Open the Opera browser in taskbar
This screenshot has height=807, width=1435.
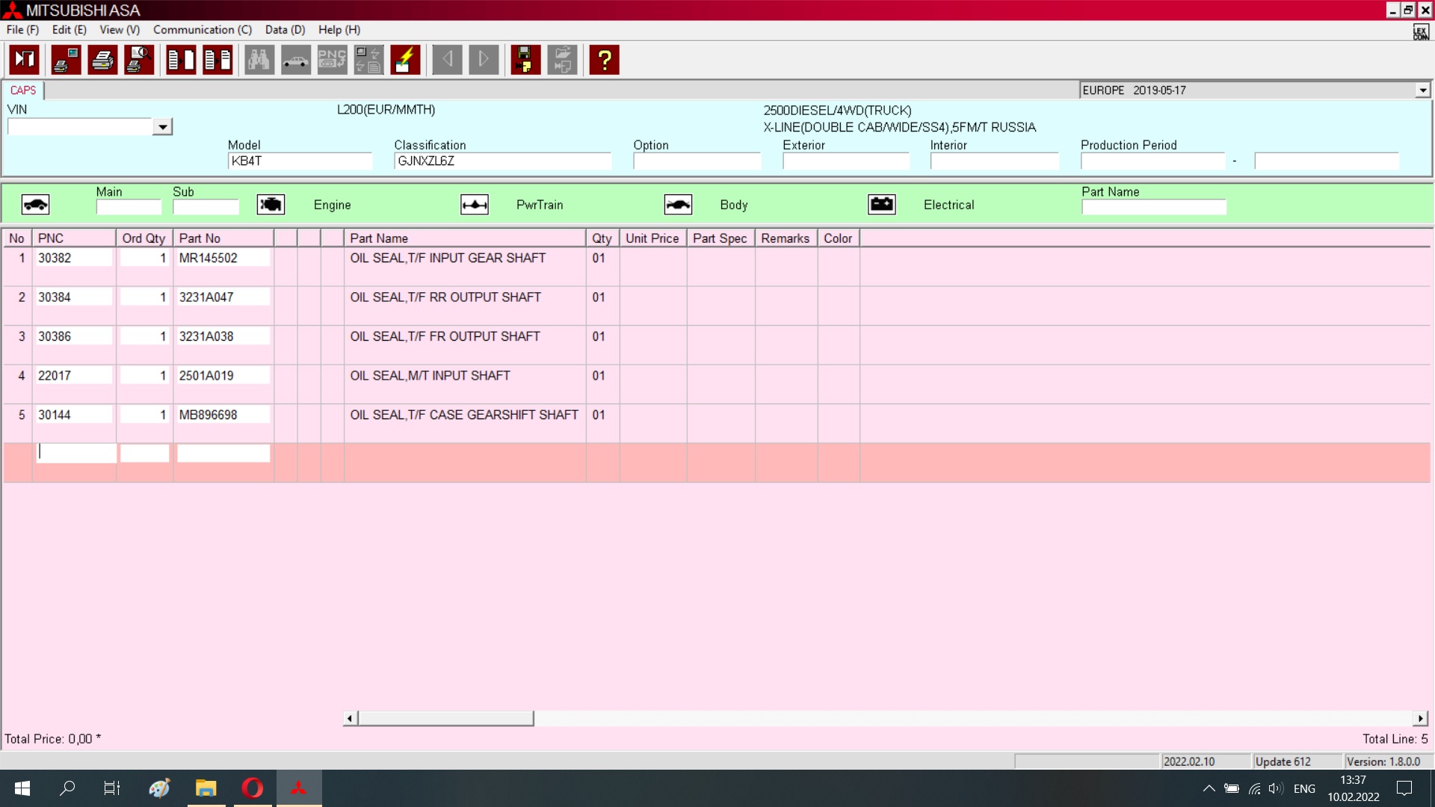point(253,788)
